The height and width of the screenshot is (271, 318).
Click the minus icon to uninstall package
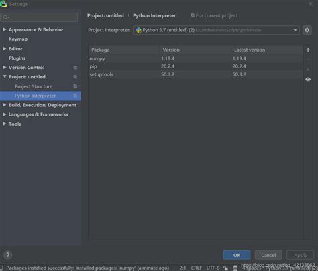pyautogui.click(x=308, y=60)
